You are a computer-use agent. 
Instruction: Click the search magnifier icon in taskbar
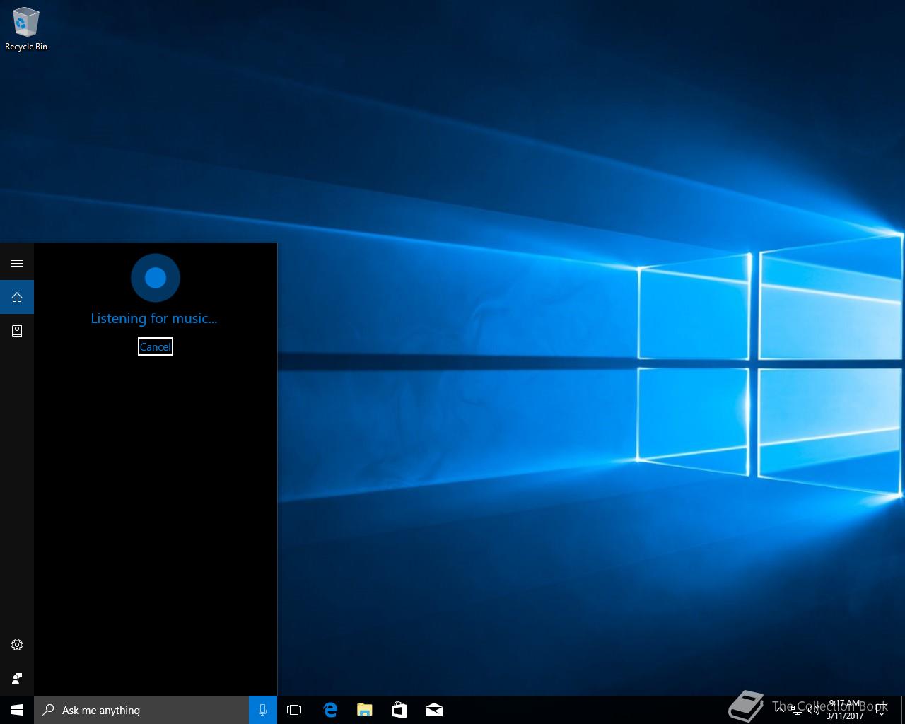[48, 710]
